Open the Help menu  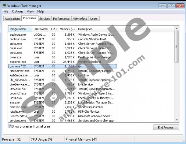[x=41, y=12]
